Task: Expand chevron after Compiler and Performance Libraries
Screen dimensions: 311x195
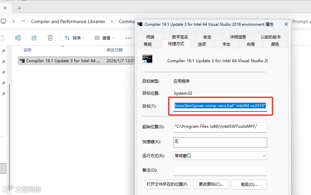Action: [x=112, y=21]
